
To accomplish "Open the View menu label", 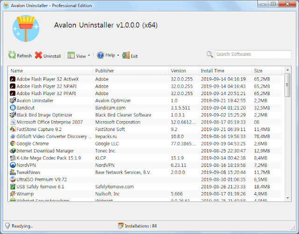I will 81,56.
